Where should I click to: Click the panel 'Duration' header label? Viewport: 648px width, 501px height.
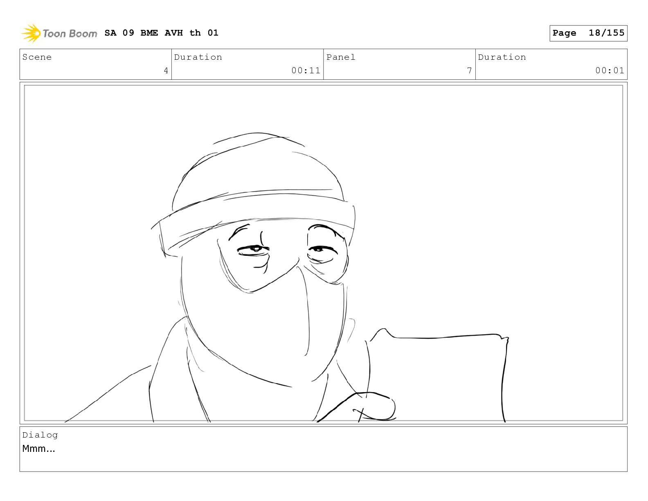pos(502,57)
